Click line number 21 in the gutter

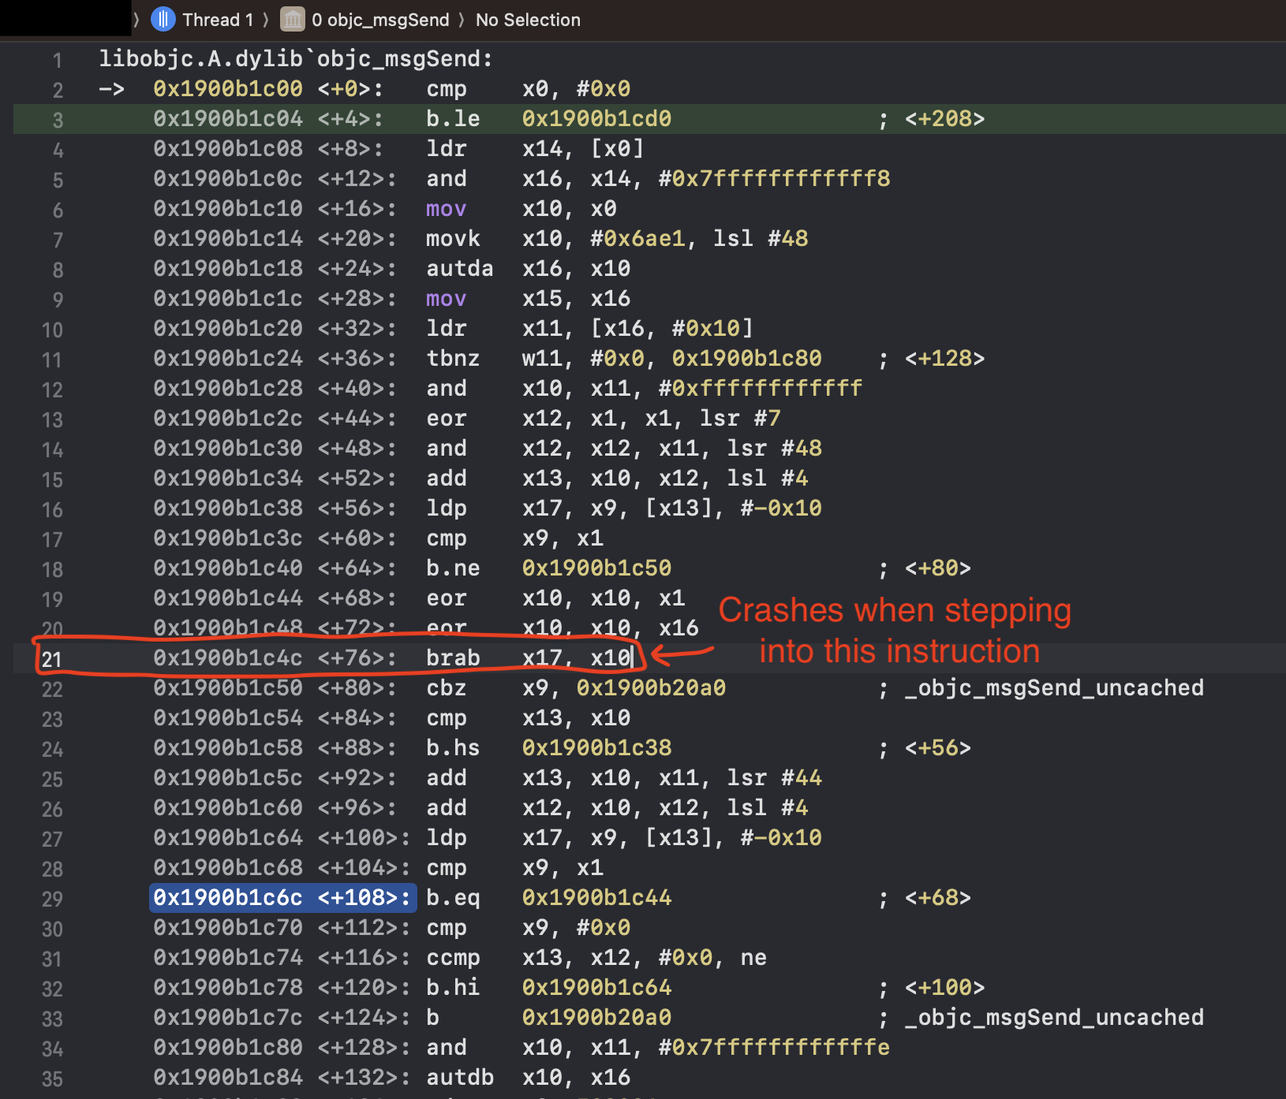tap(52, 659)
